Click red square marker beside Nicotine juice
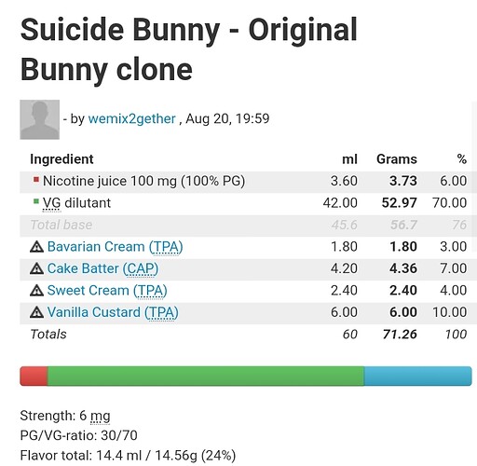 coord(36,180)
